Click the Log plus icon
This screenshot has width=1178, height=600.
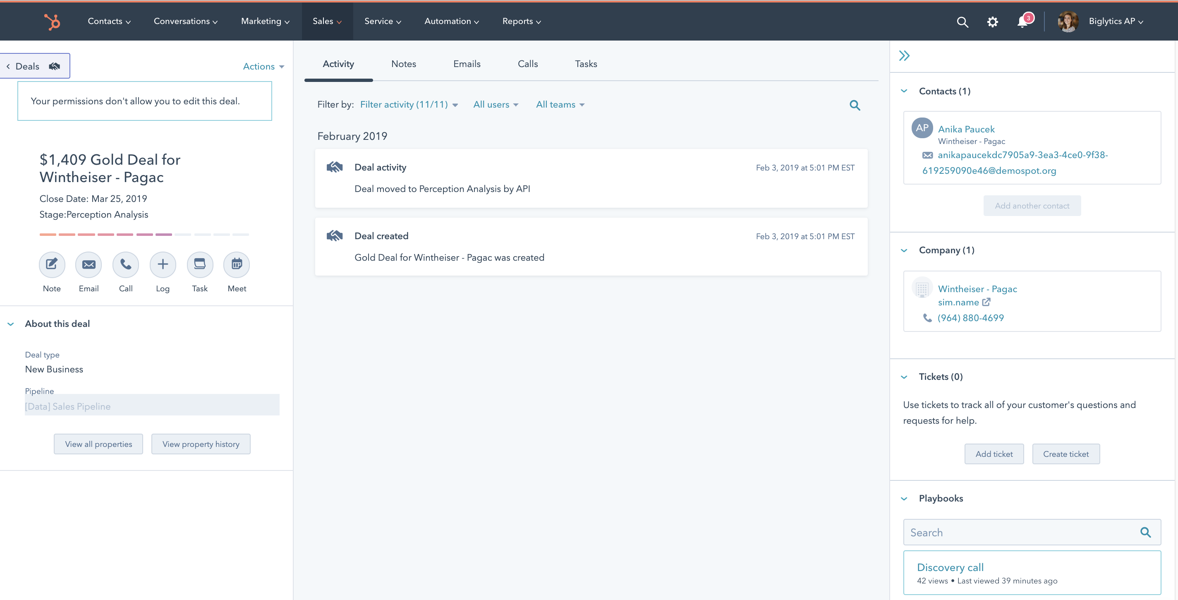click(163, 264)
